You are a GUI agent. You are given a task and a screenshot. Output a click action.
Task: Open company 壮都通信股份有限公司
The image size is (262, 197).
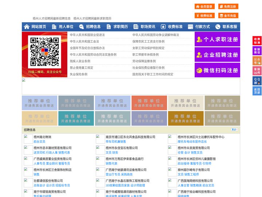(x=48, y=181)
